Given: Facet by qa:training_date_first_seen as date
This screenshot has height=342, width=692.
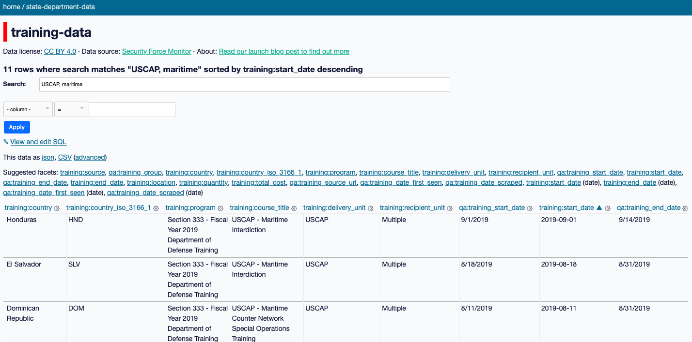Looking at the screenshot, I should coord(44,193).
